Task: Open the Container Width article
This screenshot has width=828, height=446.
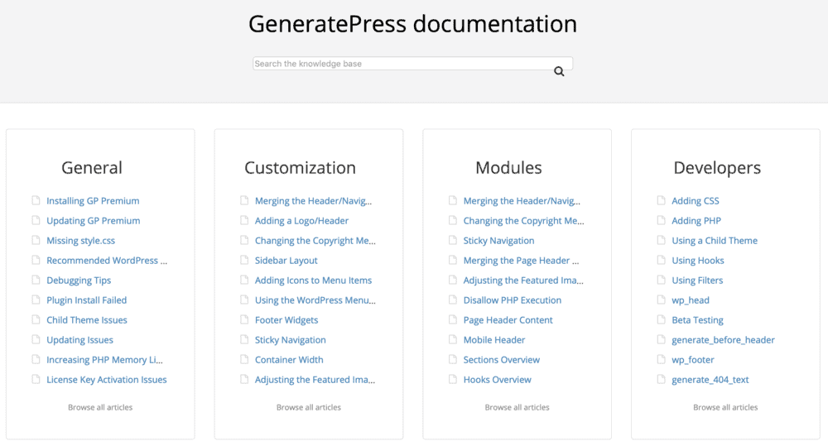Action: tap(289, 360)
